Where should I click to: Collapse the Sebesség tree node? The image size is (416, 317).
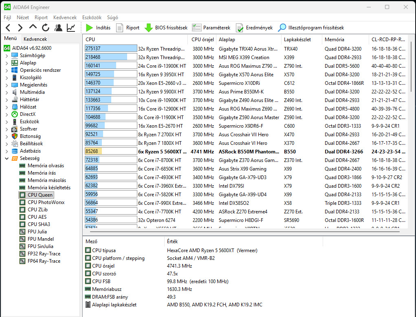[x=7, y=158]
